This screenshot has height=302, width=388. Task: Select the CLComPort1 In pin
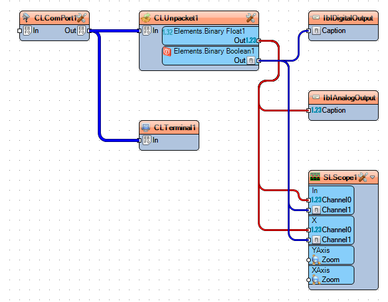click(20, 31)
